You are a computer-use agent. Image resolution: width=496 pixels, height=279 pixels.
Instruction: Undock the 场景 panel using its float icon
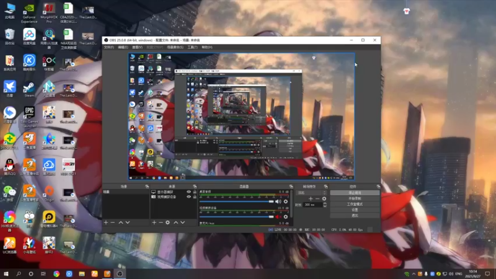tap(147, 187)
